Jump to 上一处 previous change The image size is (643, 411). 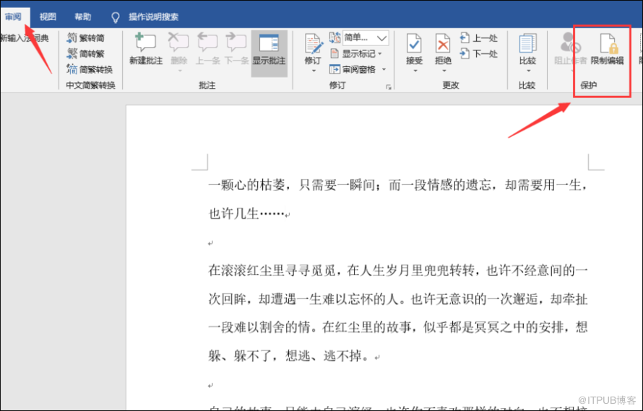tap(479, 37)
